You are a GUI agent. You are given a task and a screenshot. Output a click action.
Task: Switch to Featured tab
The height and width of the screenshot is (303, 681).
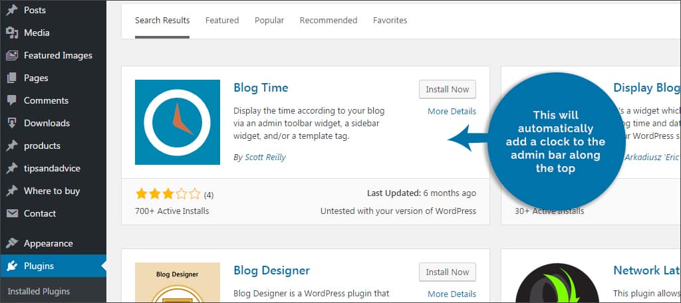coord(222,21)
